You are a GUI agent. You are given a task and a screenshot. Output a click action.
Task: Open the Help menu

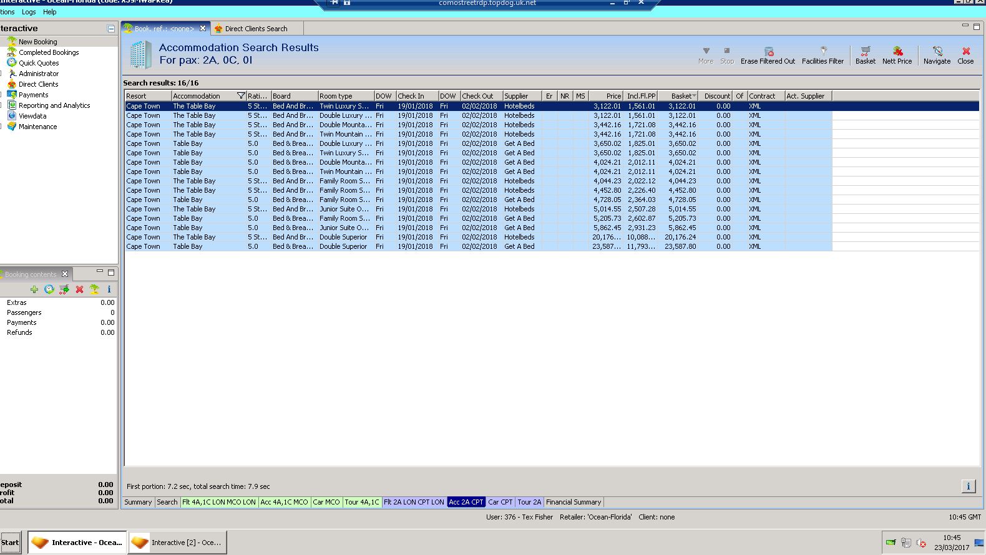point(49,12)
